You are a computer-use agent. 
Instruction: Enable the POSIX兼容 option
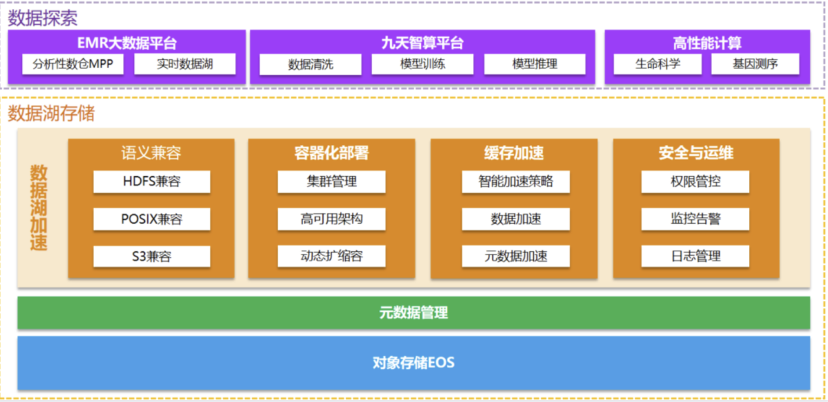151,219
